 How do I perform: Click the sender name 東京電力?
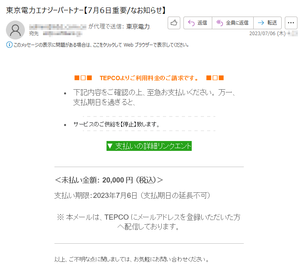pyautogui.click(x=138, y=26)
